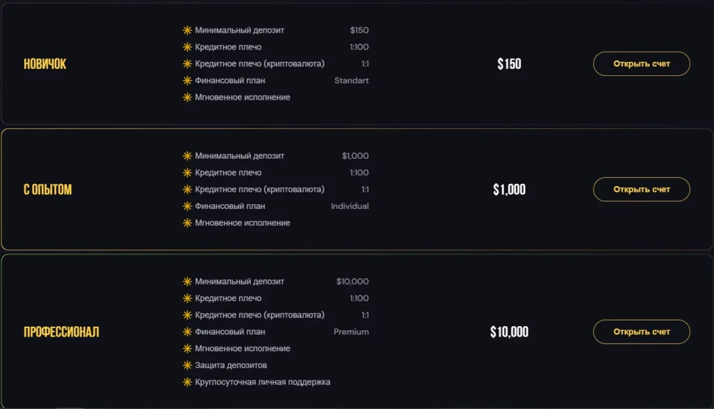
Task: Open account for the Новичок plan
Action: (641, 63)
